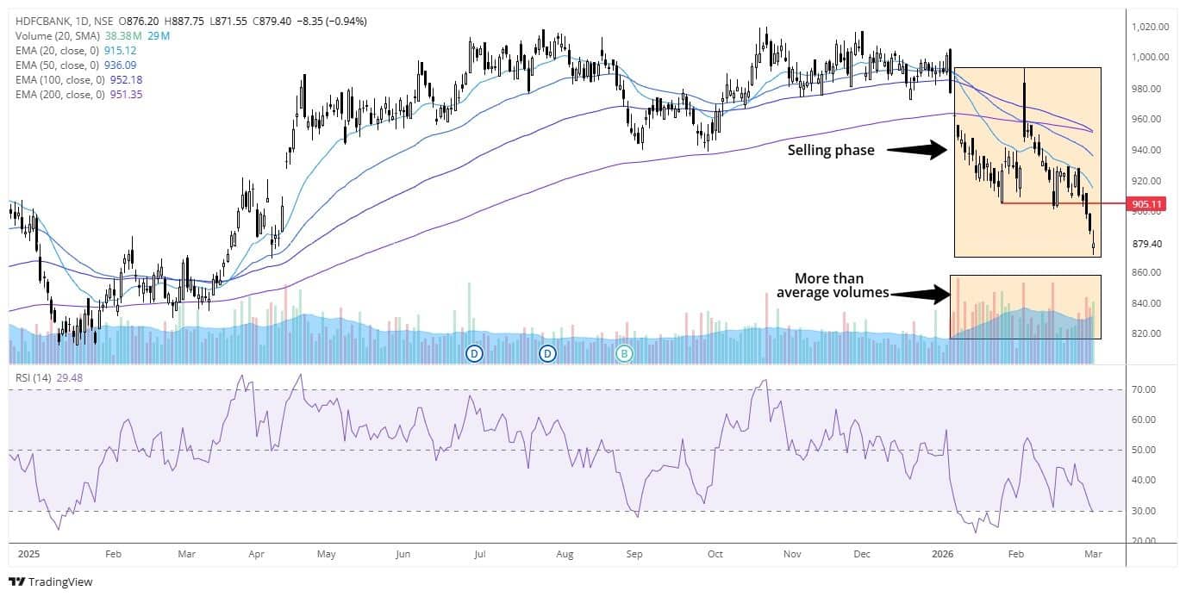
Task: Select the RSI (14) indicator legend
Action: [x=34, y=377]
